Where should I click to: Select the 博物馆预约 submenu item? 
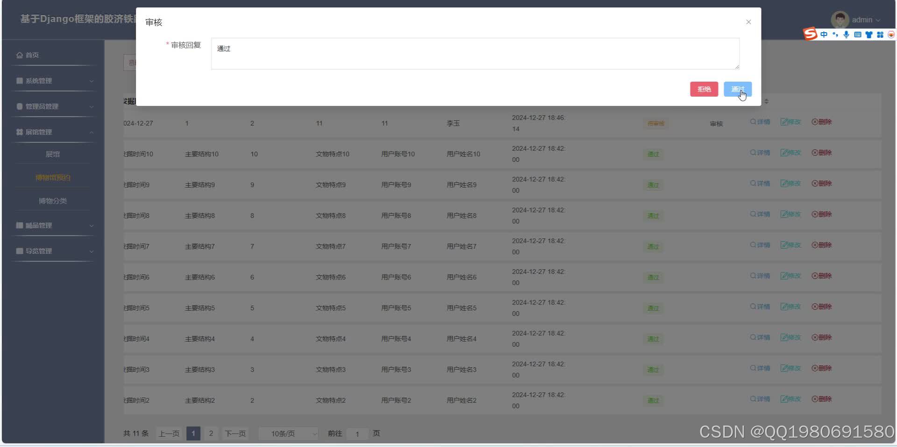[53, 177]
